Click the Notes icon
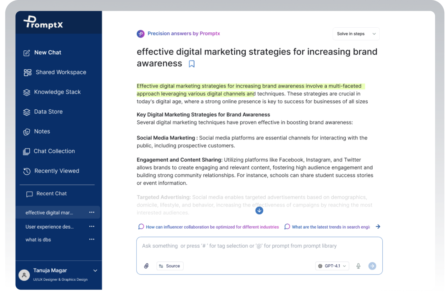The width and height of the screenshot is (447, 298). 27,132
